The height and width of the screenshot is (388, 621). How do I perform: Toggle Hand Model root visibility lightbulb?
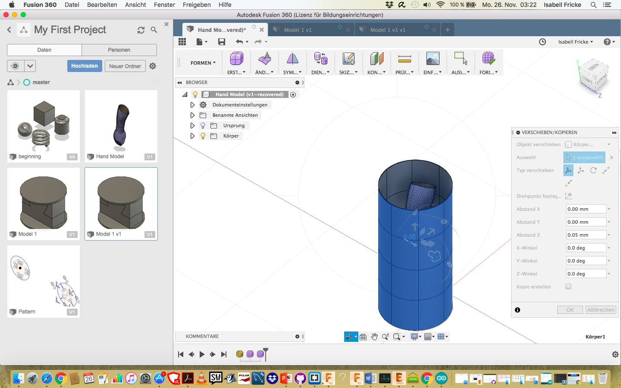point(195,94)
